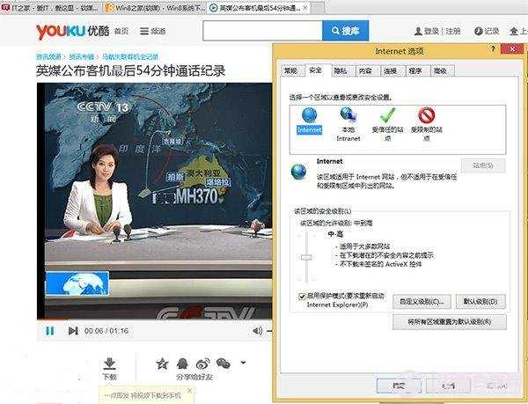This screenshot has height=404, width=528.
Task: Click the 00:06 / 01:16 time display
Action: 106,331
